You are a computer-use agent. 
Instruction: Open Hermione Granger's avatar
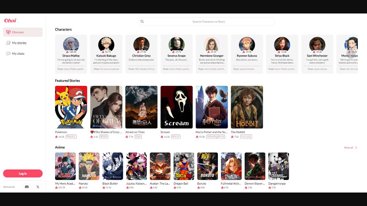(212, 44)
